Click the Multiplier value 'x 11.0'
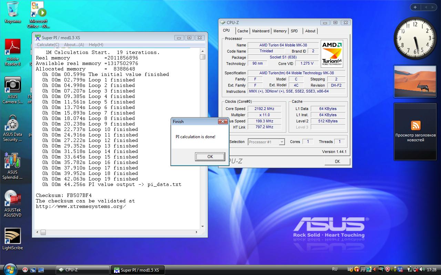 point(264,115)
